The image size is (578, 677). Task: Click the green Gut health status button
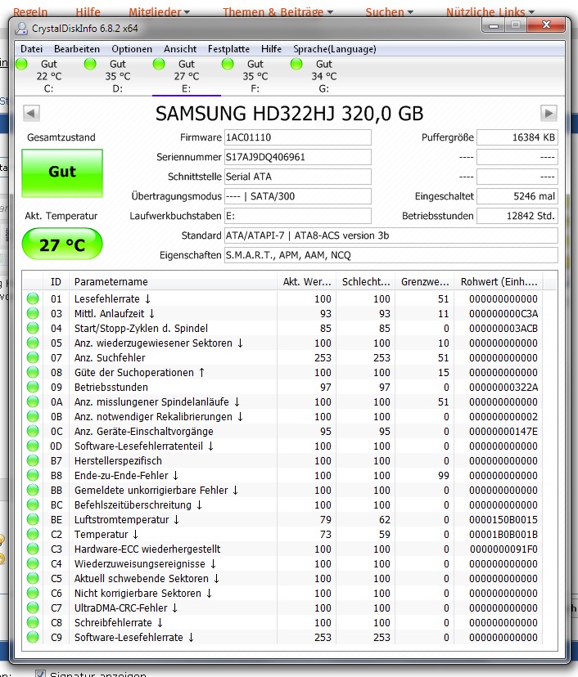[62, 173]
